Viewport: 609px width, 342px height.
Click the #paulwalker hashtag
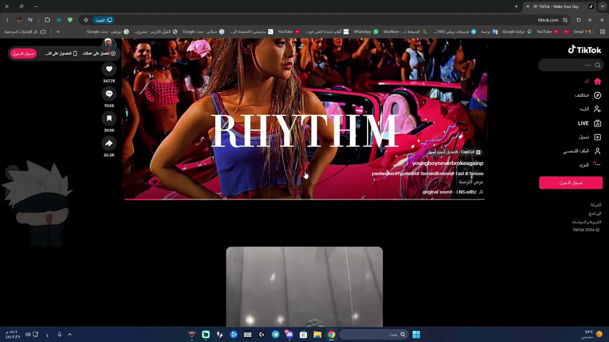tap(384, 173)
